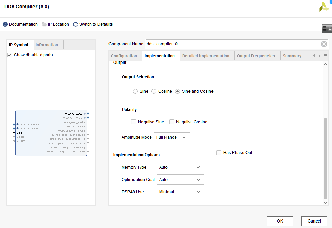Image resolution: width=332 pixels, height=228 pixels.
Task: Expand the M_AXIS_PHASE port plus icon
Action: point(85,118)
